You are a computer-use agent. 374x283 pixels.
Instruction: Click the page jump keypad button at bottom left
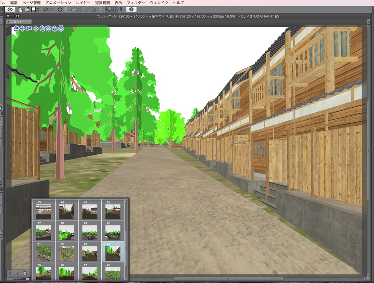[x=25, y=273]
